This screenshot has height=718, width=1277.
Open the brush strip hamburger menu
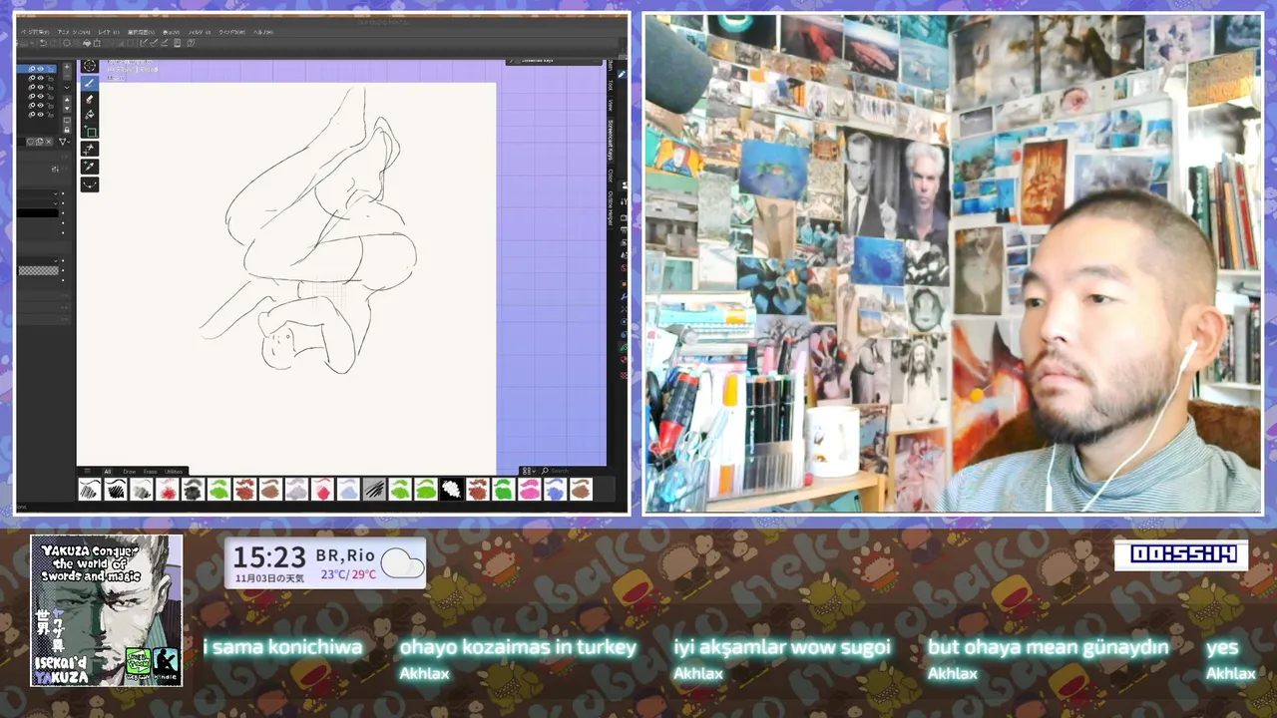click(x=88, y=471)
